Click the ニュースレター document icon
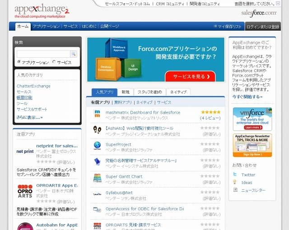 pos(235,189)
